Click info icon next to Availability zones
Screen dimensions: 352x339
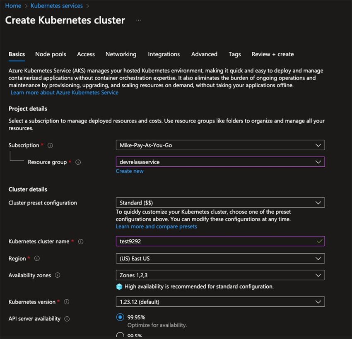(x=58, y=275)
